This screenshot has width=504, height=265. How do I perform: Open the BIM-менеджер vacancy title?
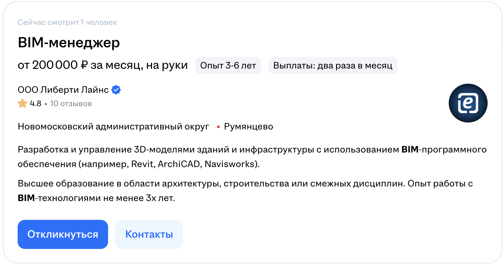pos(69,42)
